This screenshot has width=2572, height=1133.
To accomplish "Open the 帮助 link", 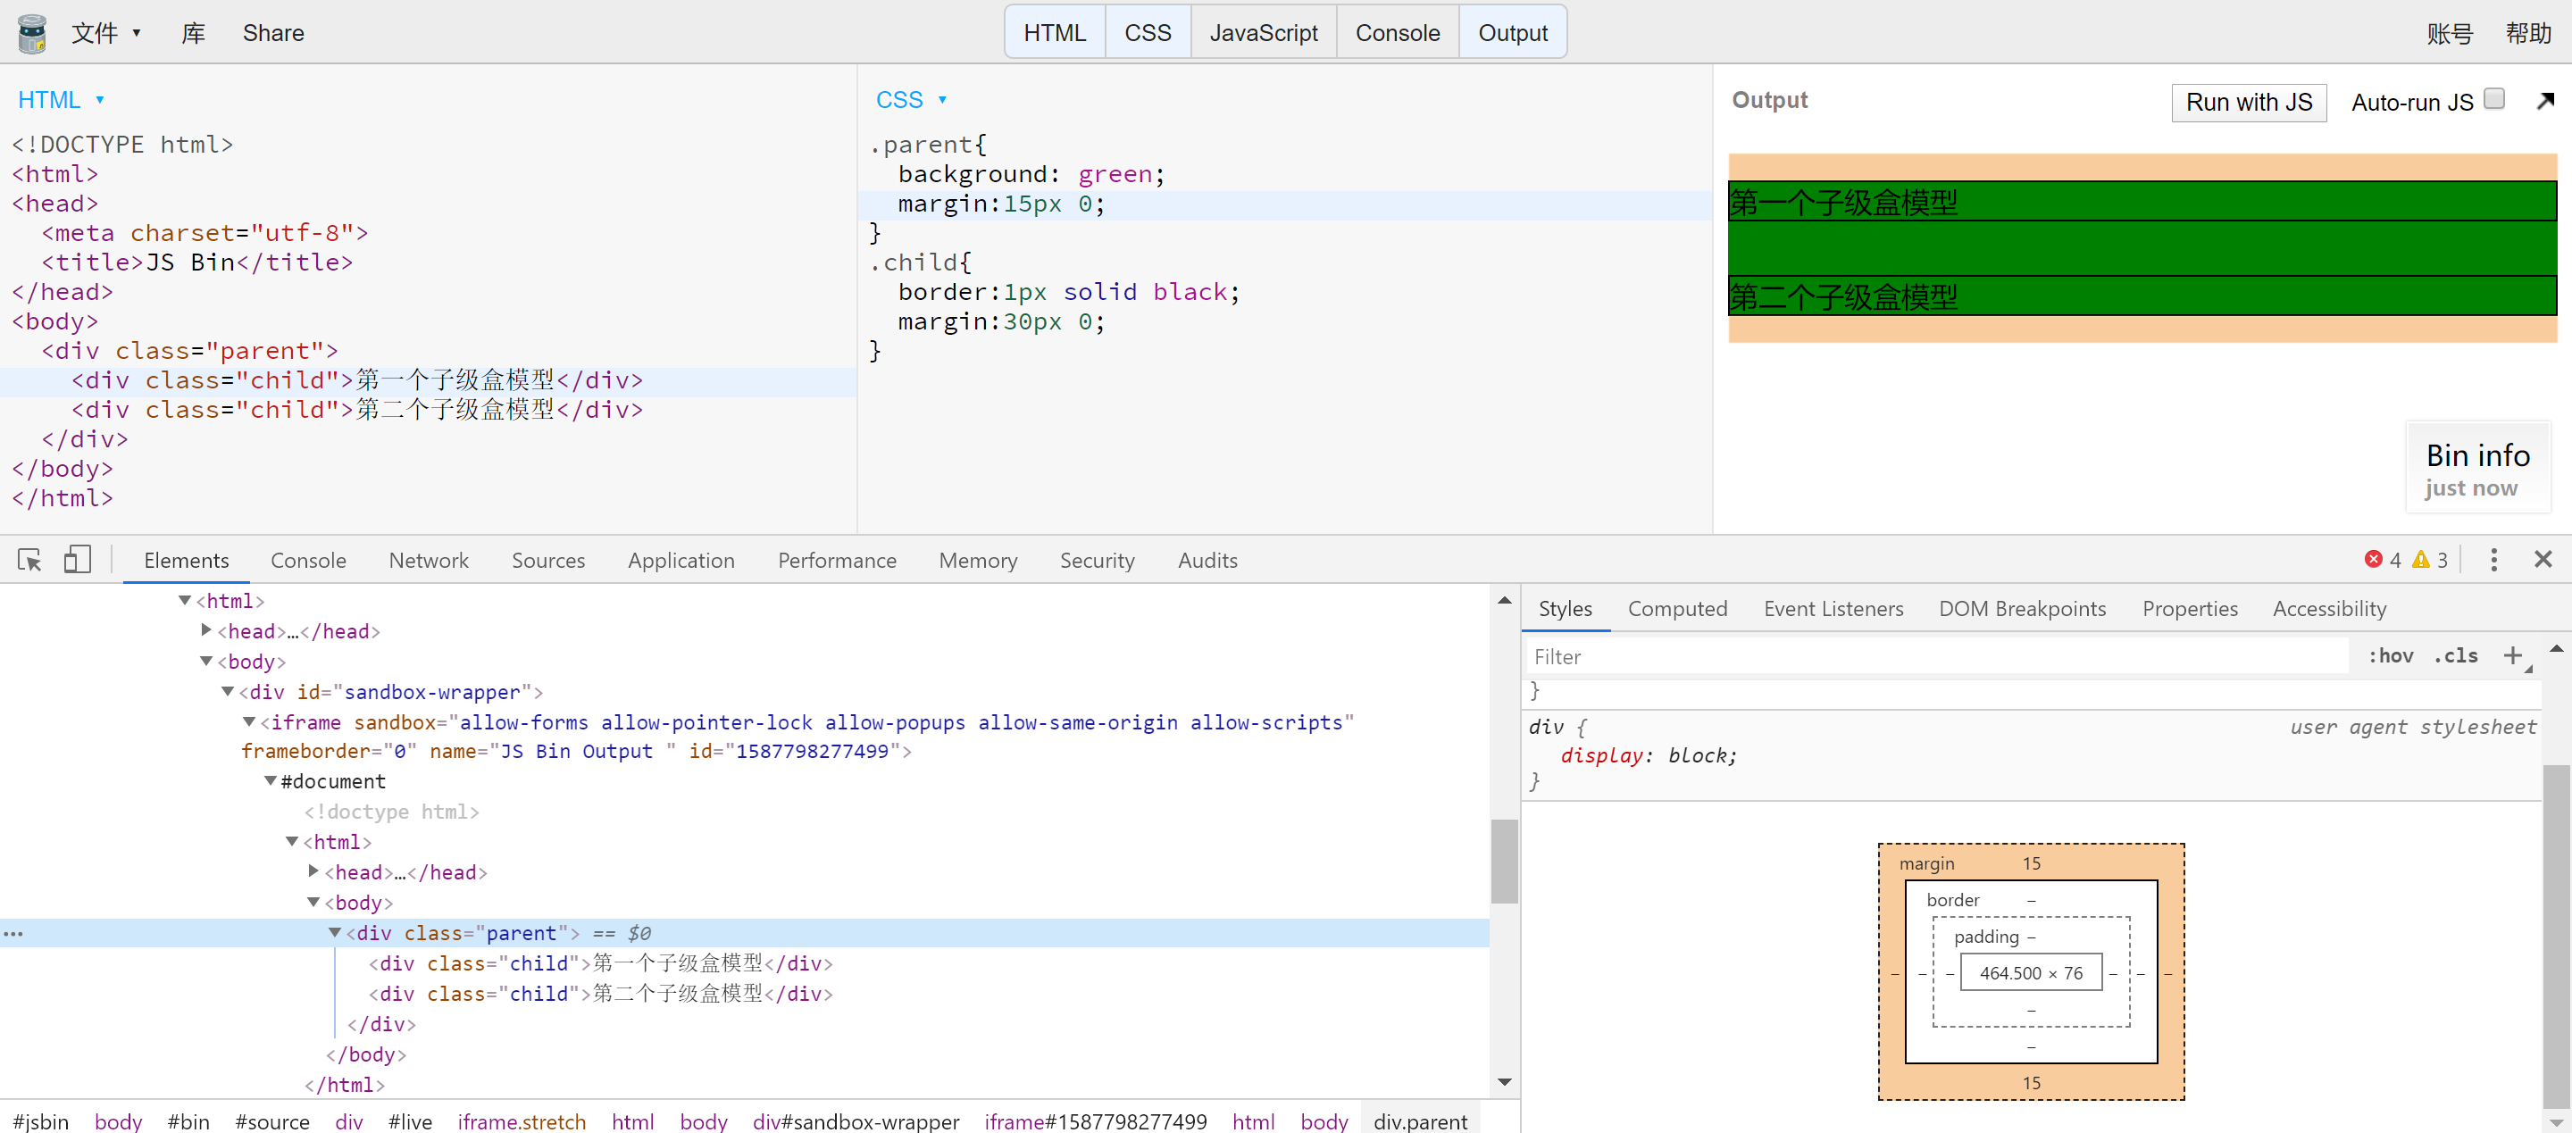I will pos(2528,33).
